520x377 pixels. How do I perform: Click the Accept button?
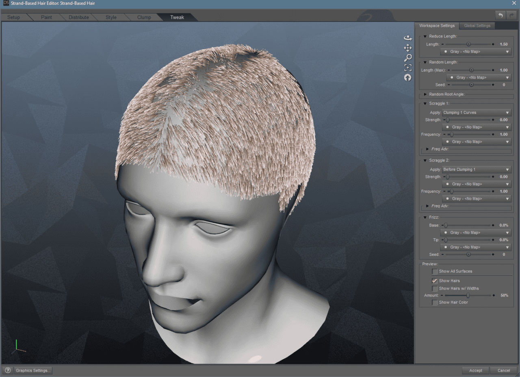tap(475, 370)
